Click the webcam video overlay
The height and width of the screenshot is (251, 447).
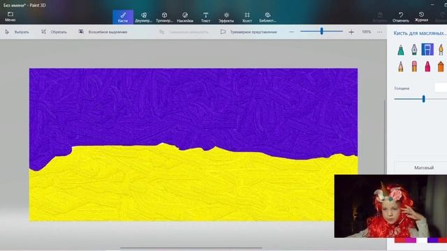coord(390,206)
